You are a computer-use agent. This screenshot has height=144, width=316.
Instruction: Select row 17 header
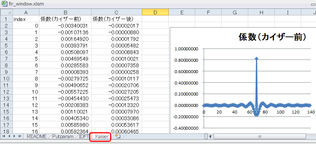[x=6, y=125]
